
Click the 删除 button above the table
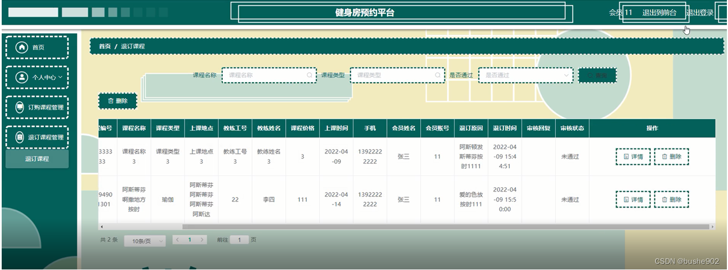[118, 101]
